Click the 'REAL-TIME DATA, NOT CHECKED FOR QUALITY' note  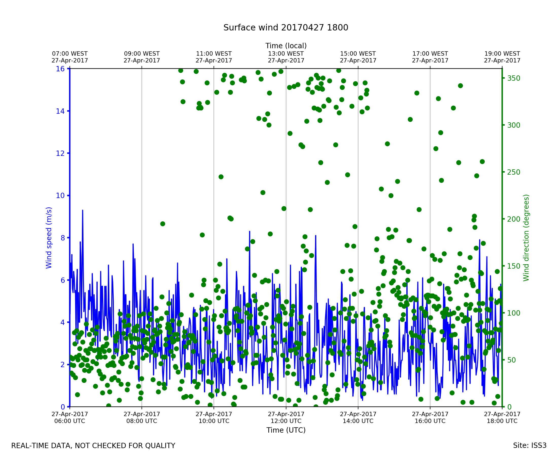pos(93,446)
